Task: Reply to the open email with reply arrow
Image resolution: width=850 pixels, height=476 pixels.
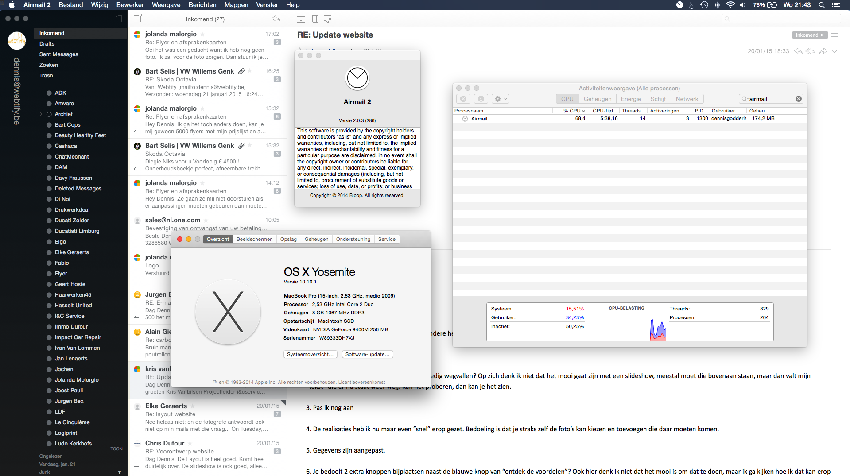Action: tap(798, 51)
